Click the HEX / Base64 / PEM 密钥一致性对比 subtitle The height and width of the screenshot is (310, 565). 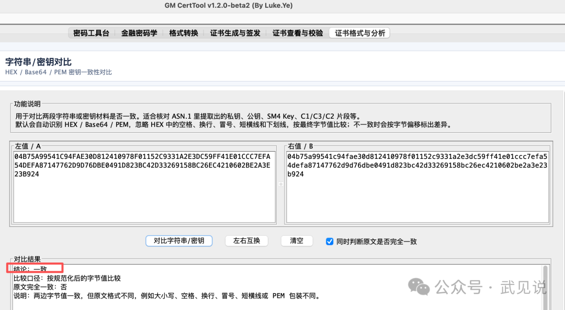point(59,72)
